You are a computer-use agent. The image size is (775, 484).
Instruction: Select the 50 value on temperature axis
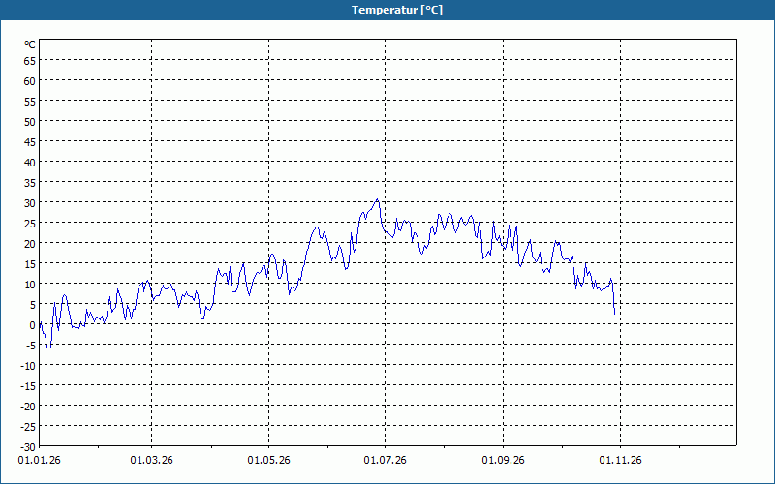30,122
